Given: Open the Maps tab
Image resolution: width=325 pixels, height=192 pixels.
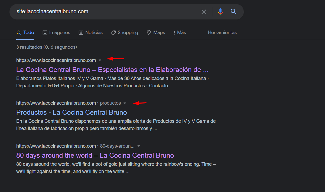Looking at the screenshot, I should click(x=156, y=32).
